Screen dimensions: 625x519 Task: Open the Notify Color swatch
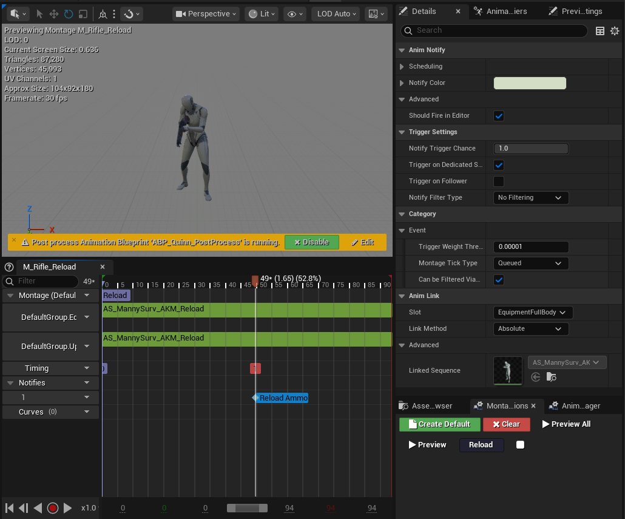click(530, 83)
